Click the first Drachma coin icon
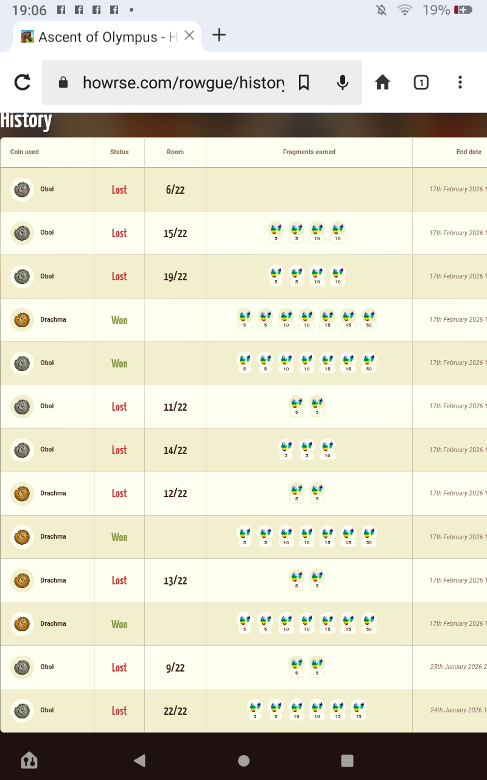 pyautogui.click(x=22, y=320)
